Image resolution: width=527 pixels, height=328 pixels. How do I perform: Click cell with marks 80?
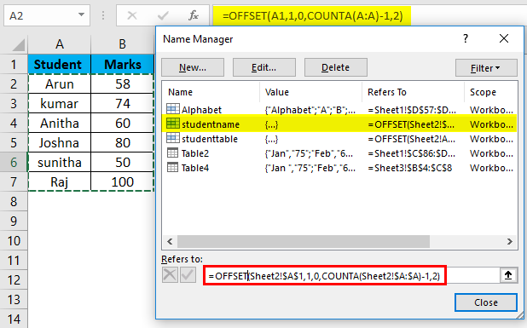click(x=122, y=142)
